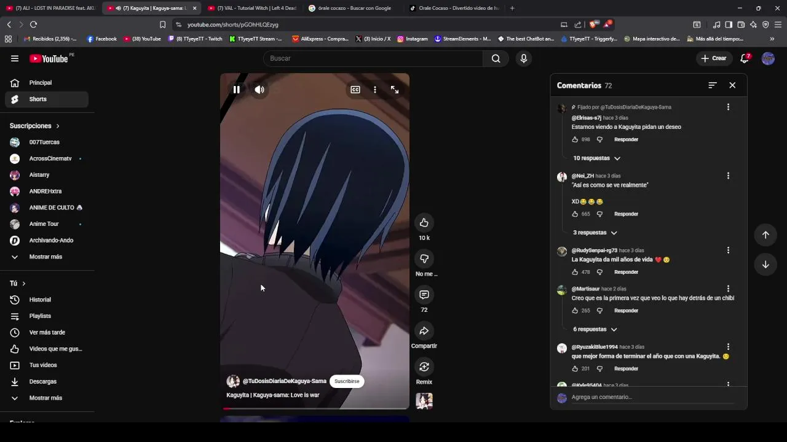This screenshot has height=442, width=787.
Task: Open YouTube notifications bell
Action: 745,58
